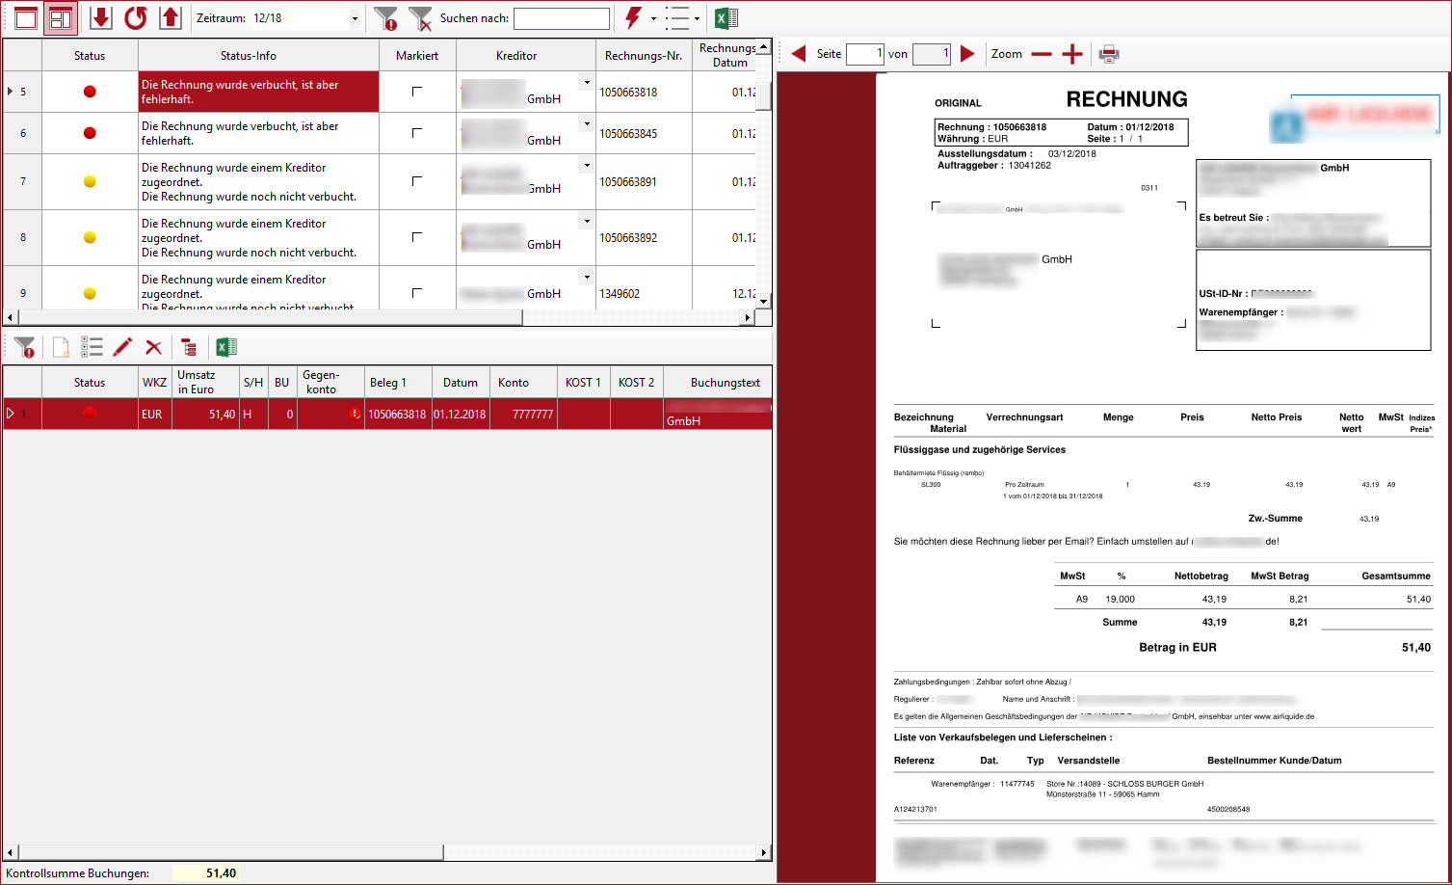The width and height of the screenshot is (1452, 885).
Task: Click the red pencil edit icon
Action: coord(122,347)
